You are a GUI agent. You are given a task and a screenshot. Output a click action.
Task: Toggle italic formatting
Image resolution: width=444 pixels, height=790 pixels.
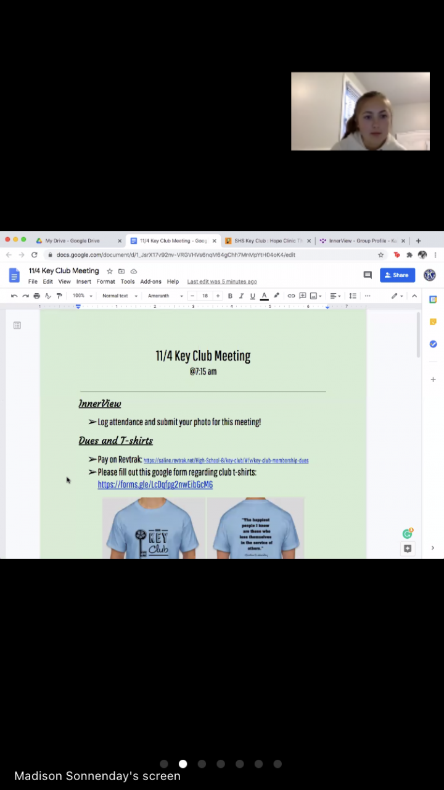[241, 296]
